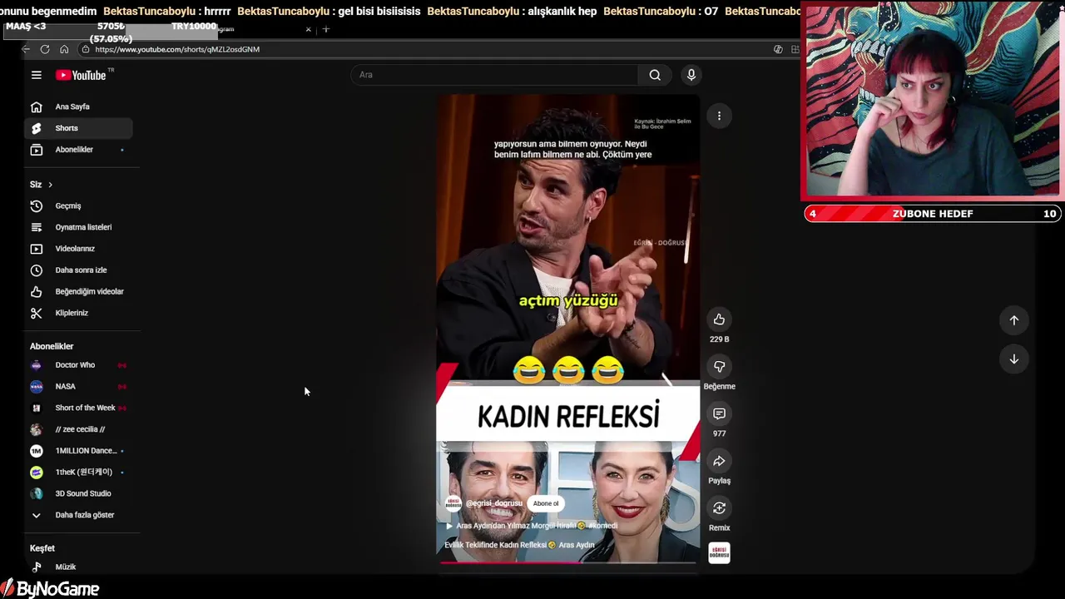Close the current browser tab
The height and width of the screenshot is (599, 1065).
pos(308,29)
